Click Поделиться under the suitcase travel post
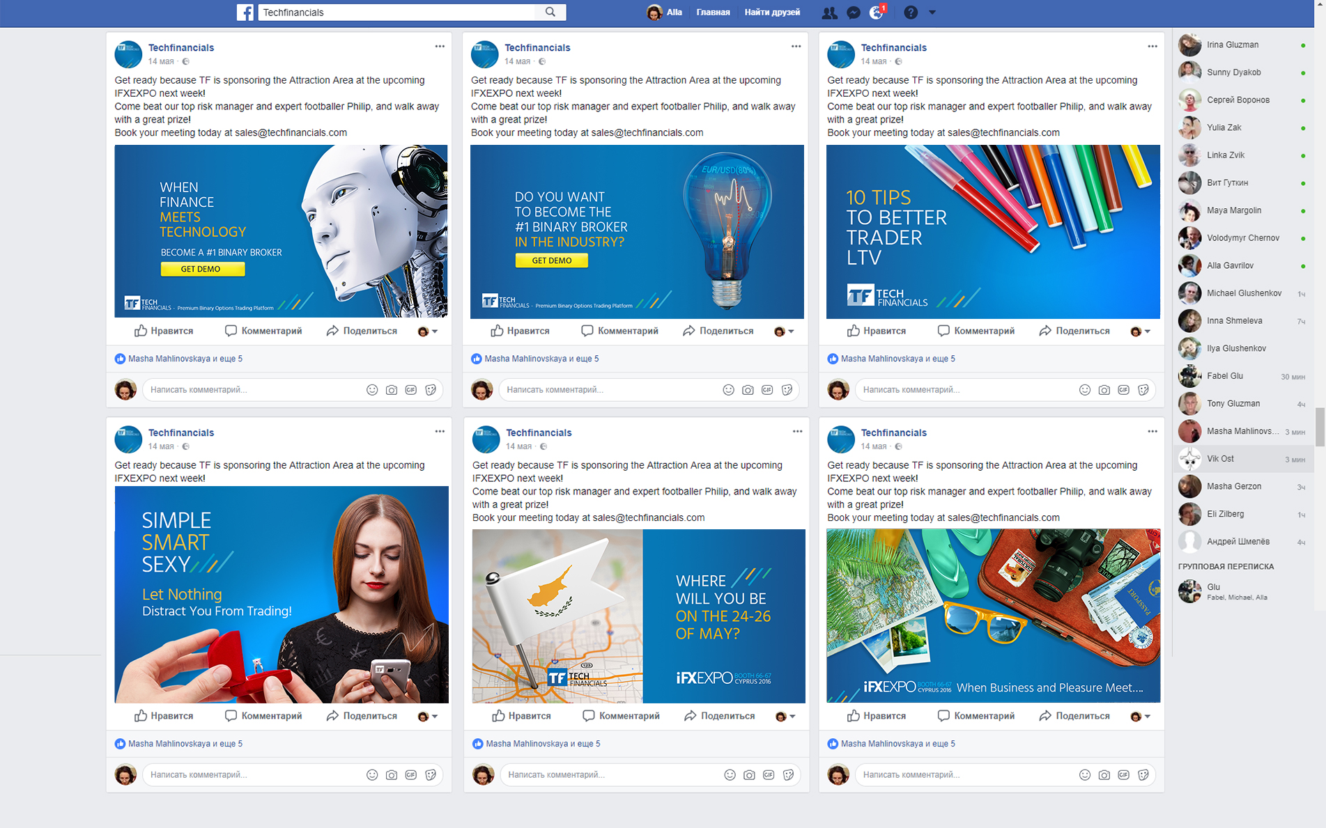Image resolution: width=1326 pixels, height=828 pixels. click(x=1074, y=716)
